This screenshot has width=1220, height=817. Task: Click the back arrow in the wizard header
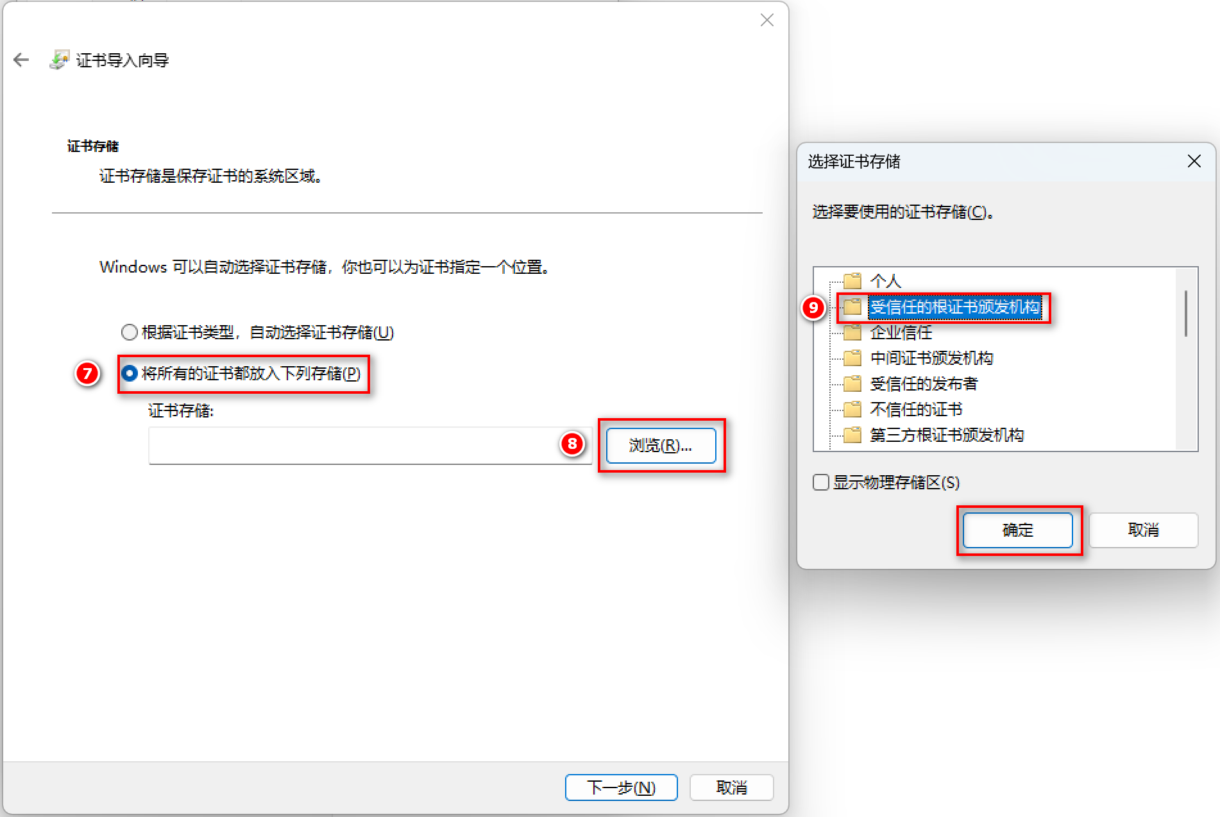click(21, 60)
